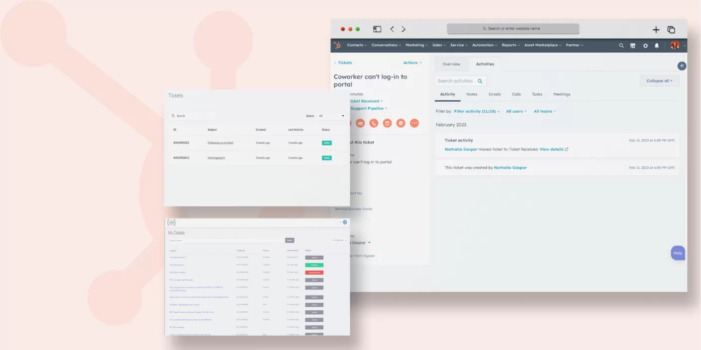
Task: Expand the Conversations menu
Action: point(386,45)
